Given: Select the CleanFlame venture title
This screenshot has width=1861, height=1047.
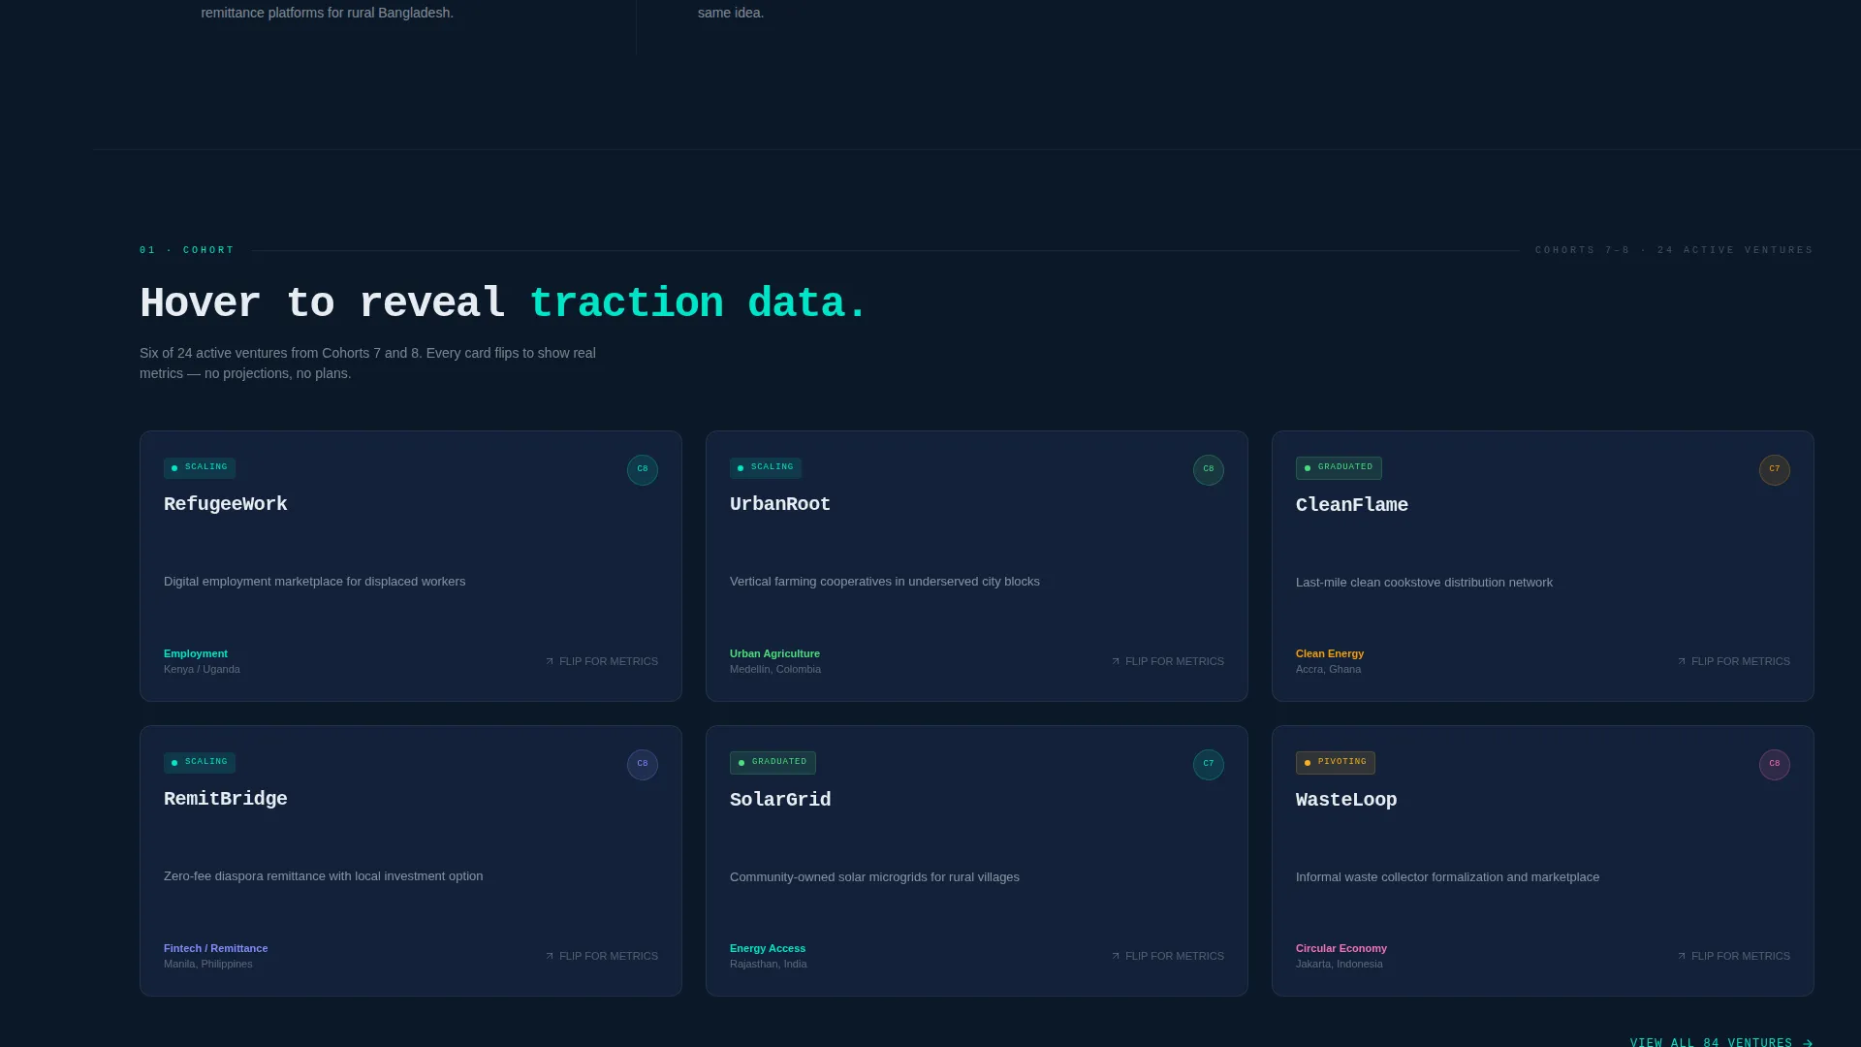Looking at the screenshot, I should (x=1352, y=505).
